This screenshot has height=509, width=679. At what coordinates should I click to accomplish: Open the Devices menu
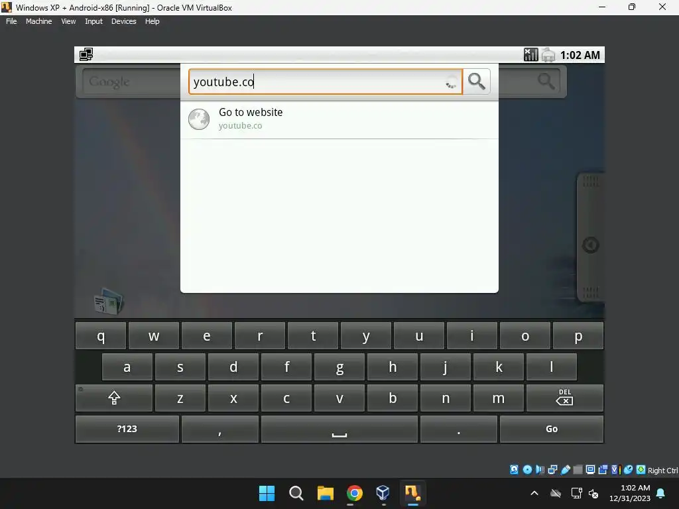(x=123, y=21)
